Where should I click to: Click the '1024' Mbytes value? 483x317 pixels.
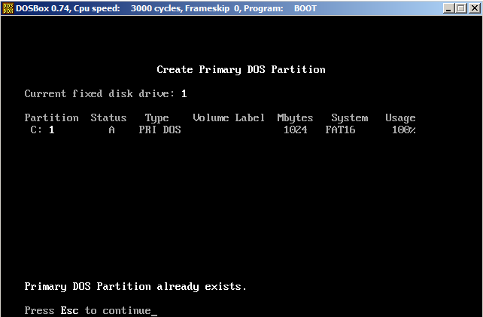tap(295, 130)
